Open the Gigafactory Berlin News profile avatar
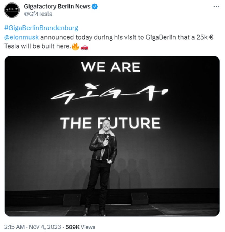The image size is (225, 232). pos(12,10)
